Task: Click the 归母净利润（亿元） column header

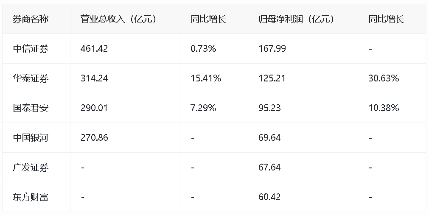Action: click(296, 19)
